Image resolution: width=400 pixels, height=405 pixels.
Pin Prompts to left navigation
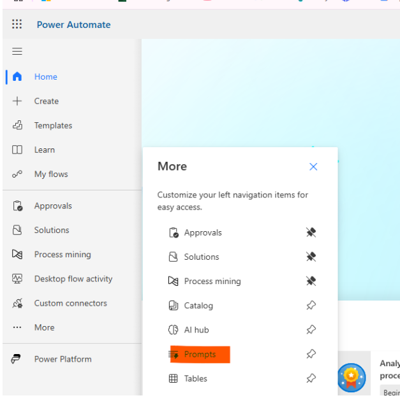(311, 354)
